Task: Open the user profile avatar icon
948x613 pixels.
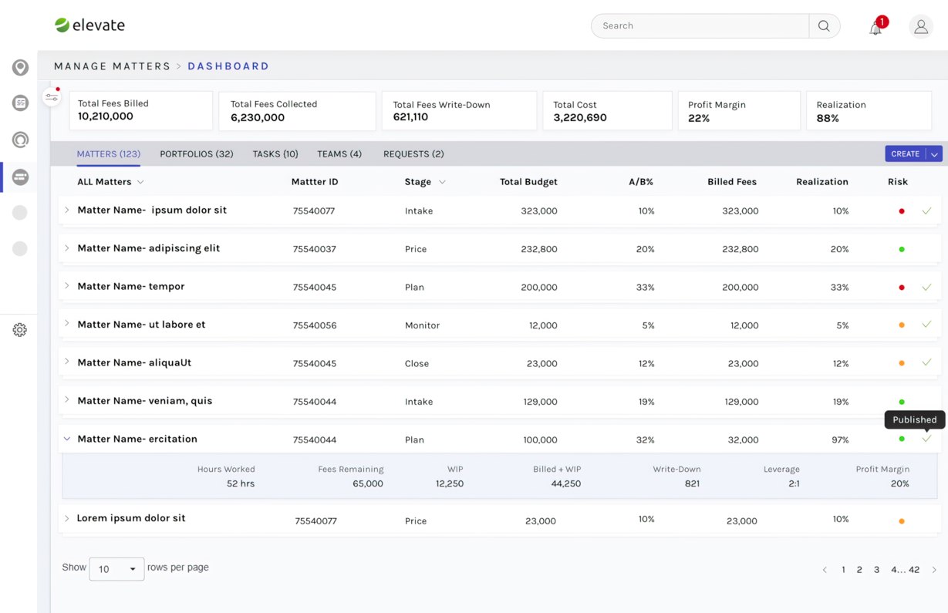Action: click(921, 26)
